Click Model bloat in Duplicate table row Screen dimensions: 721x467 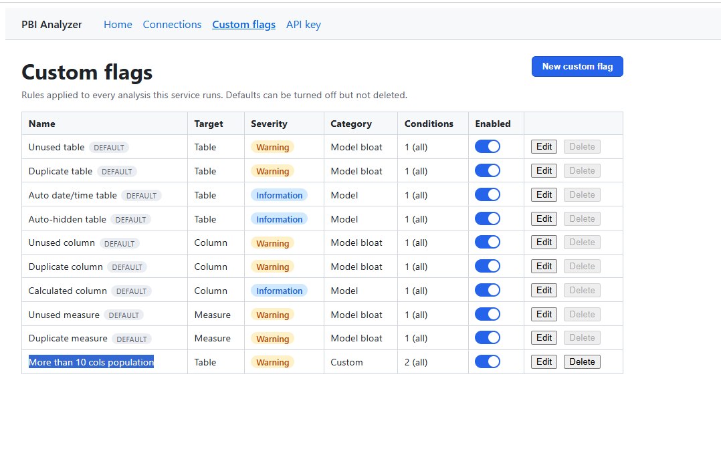[x=356, y=171]
